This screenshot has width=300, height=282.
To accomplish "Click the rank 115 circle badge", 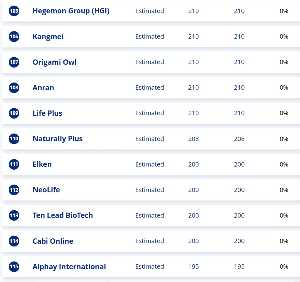I will coord(14,267).
